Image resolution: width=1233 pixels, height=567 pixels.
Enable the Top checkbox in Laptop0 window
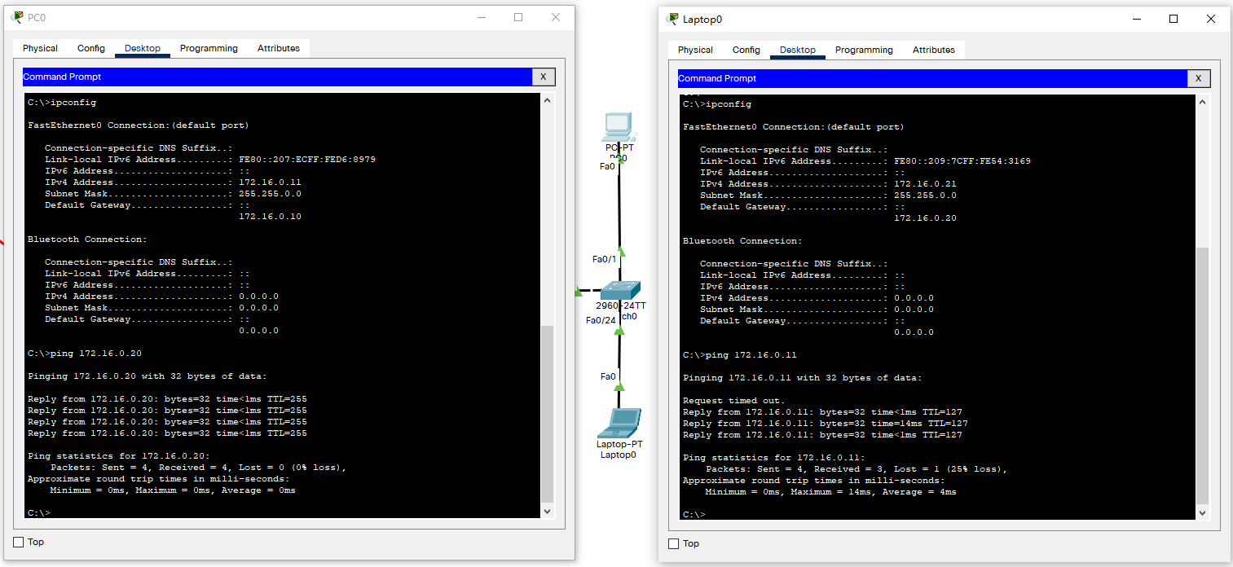(x=673, y=543)
